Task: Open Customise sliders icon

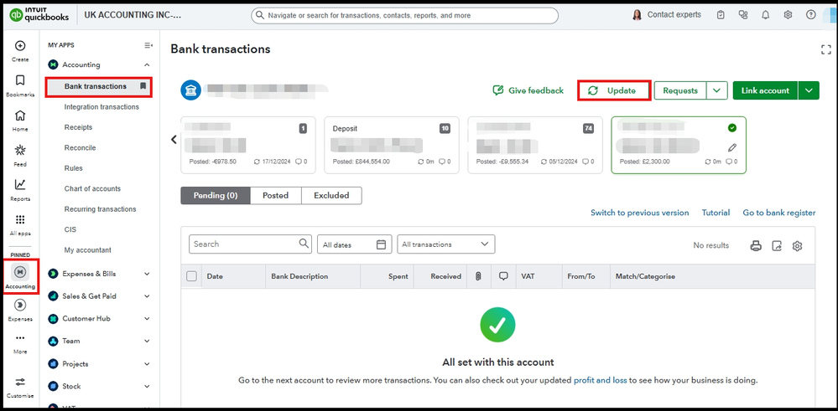Action: tap(20, 382)
